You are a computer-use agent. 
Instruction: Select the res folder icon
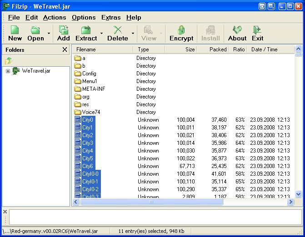point(78,104)
